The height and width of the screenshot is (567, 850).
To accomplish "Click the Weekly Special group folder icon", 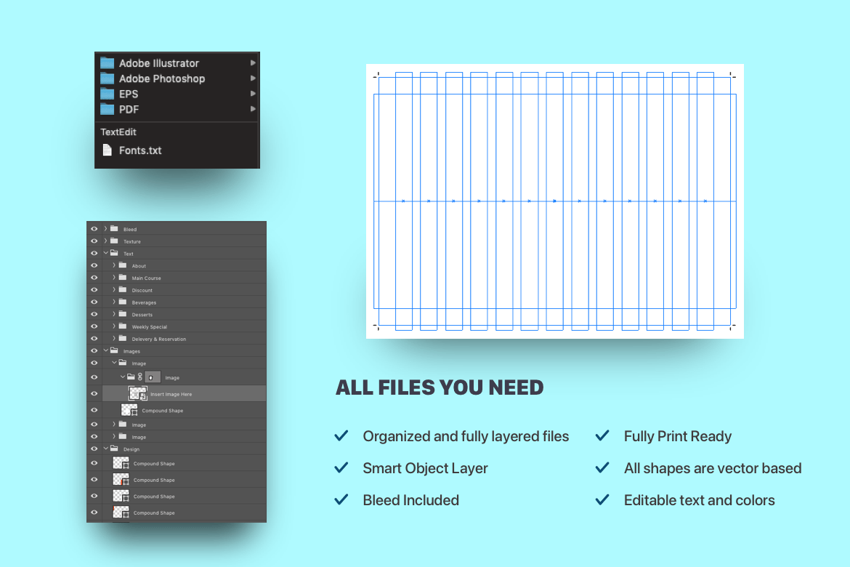I will 123,326.
